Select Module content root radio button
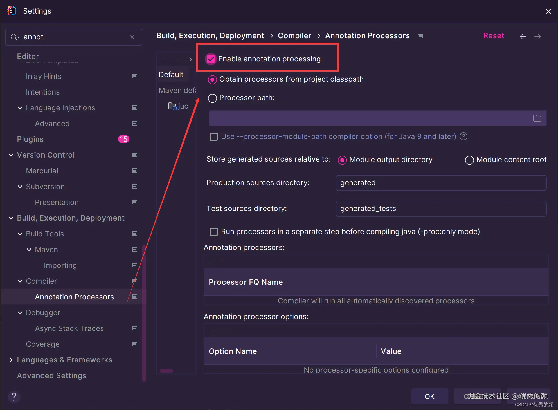Viewport: 558px width, 410px height. pyautogui.click(x=469, y=160)
